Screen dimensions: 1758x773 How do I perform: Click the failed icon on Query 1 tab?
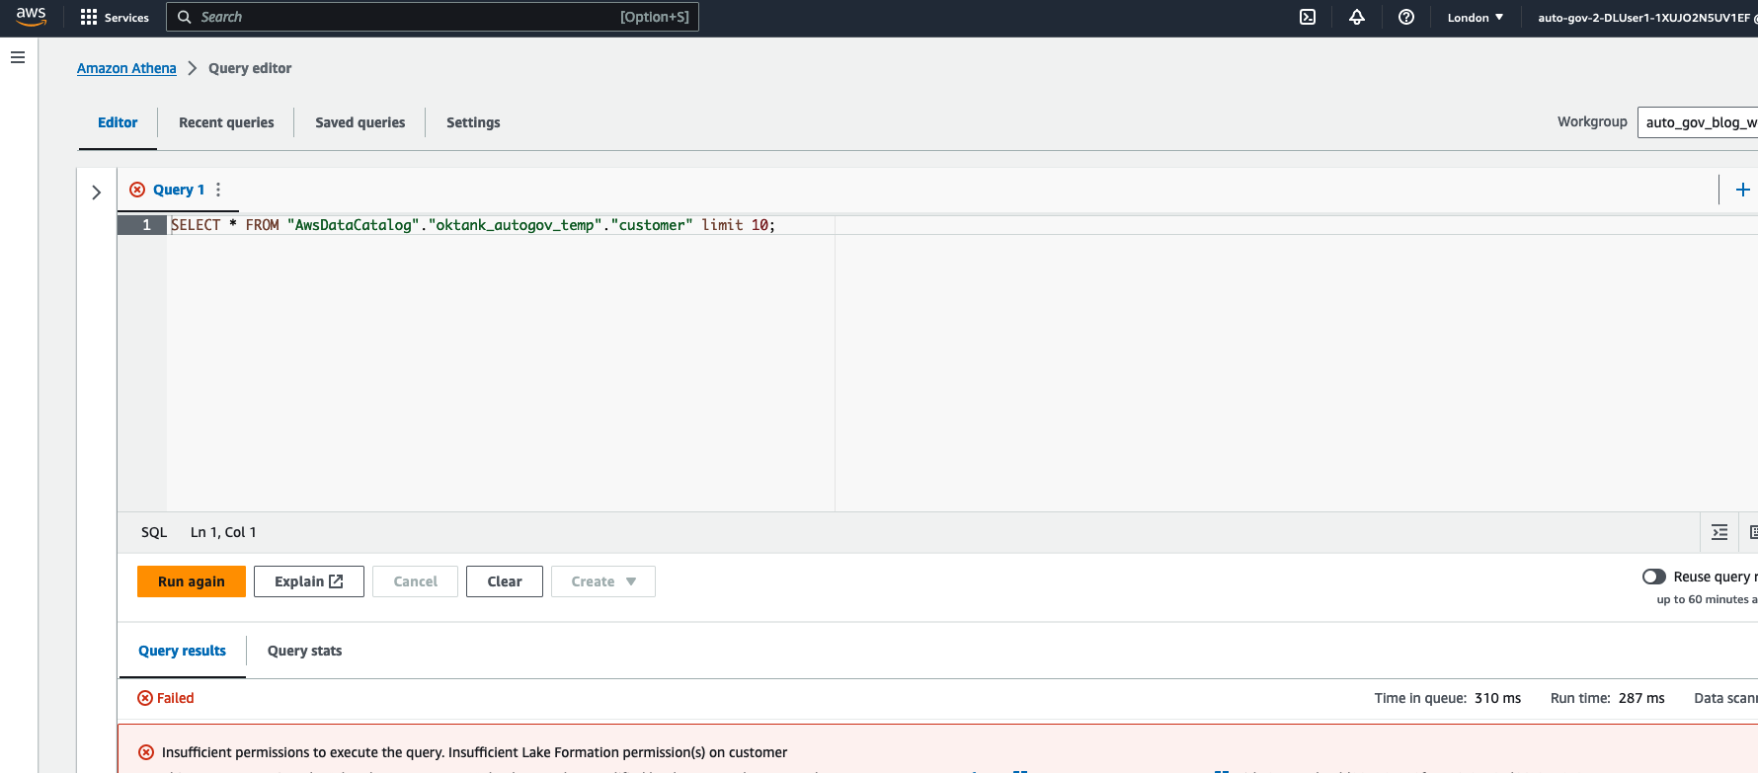(137, 190)
